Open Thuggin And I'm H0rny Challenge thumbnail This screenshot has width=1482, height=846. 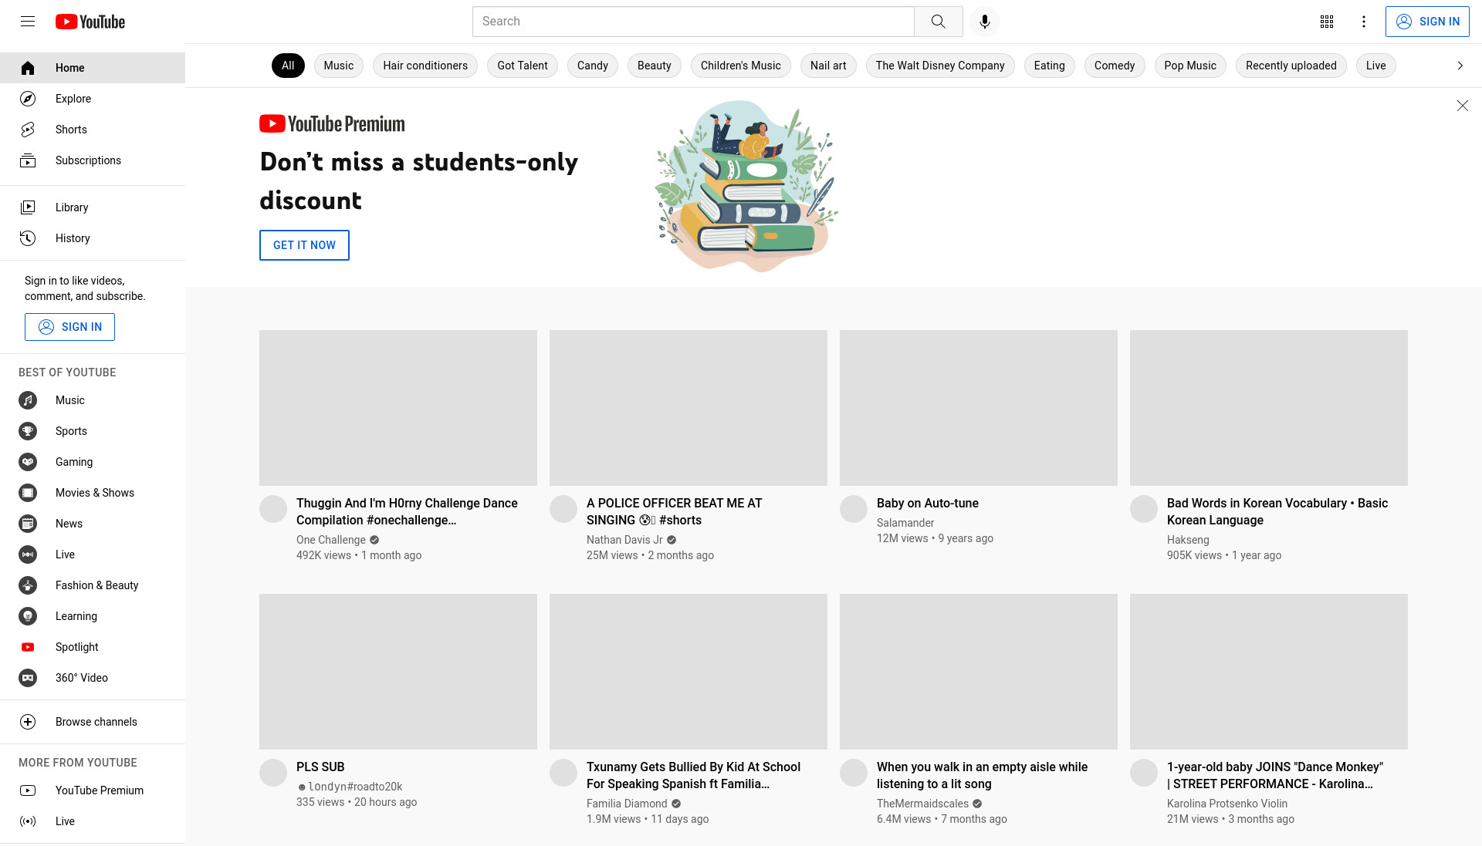398,408
